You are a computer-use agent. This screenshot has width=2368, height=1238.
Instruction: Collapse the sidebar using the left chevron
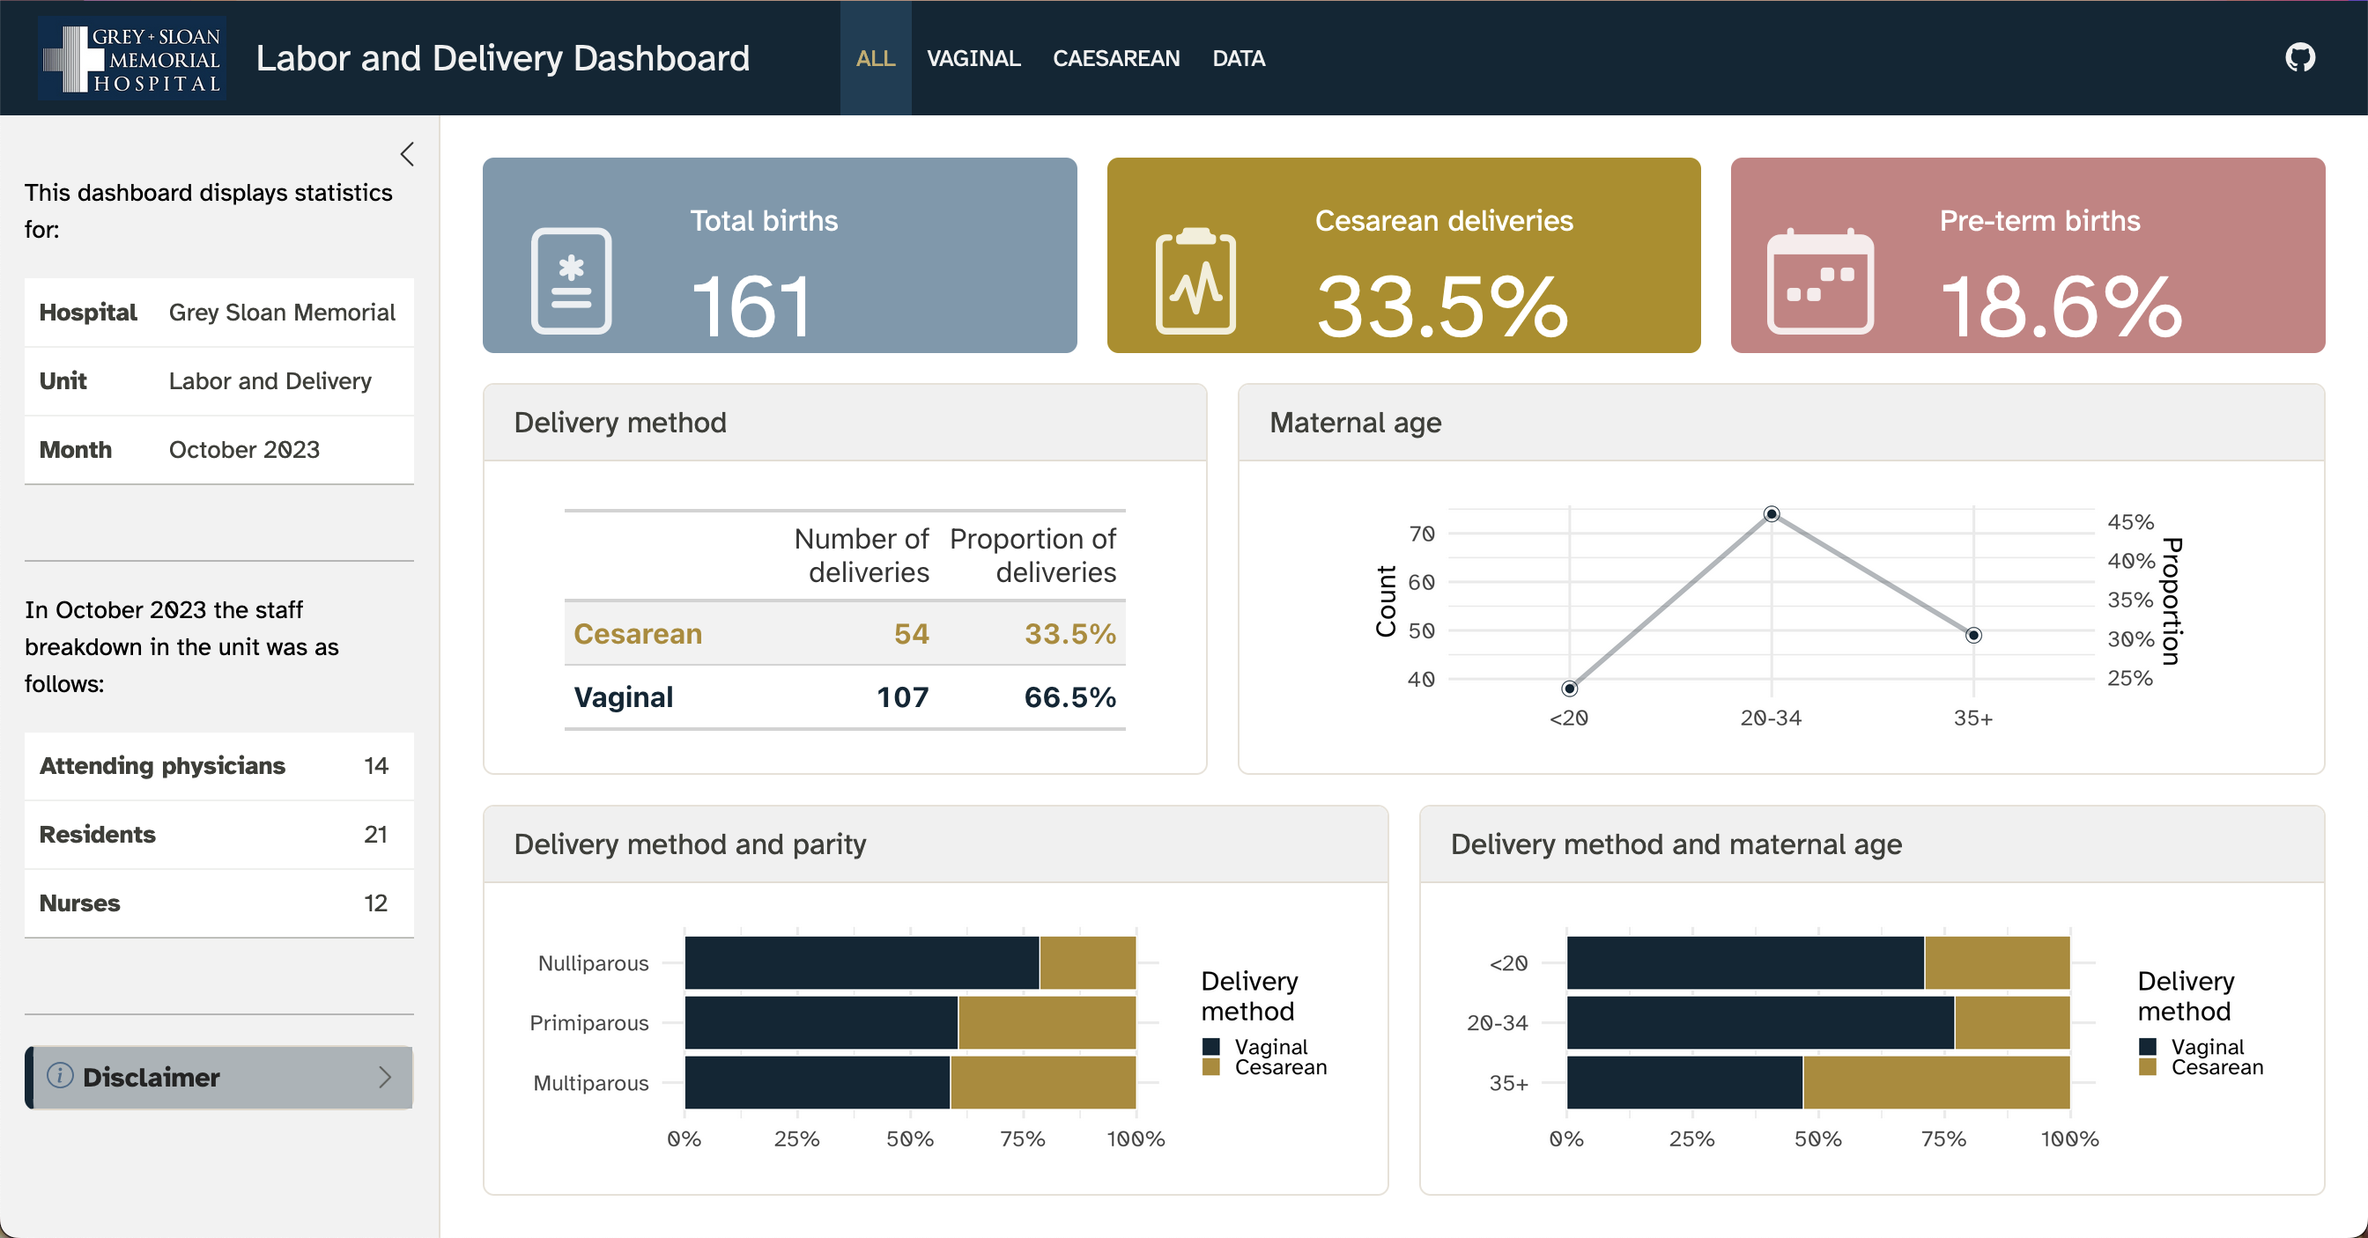[x=406, y=153]
